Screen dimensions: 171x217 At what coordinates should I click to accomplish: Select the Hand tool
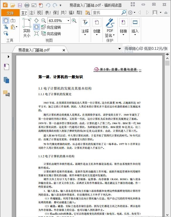6,20
